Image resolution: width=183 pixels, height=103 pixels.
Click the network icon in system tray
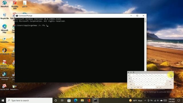(155, 100)
